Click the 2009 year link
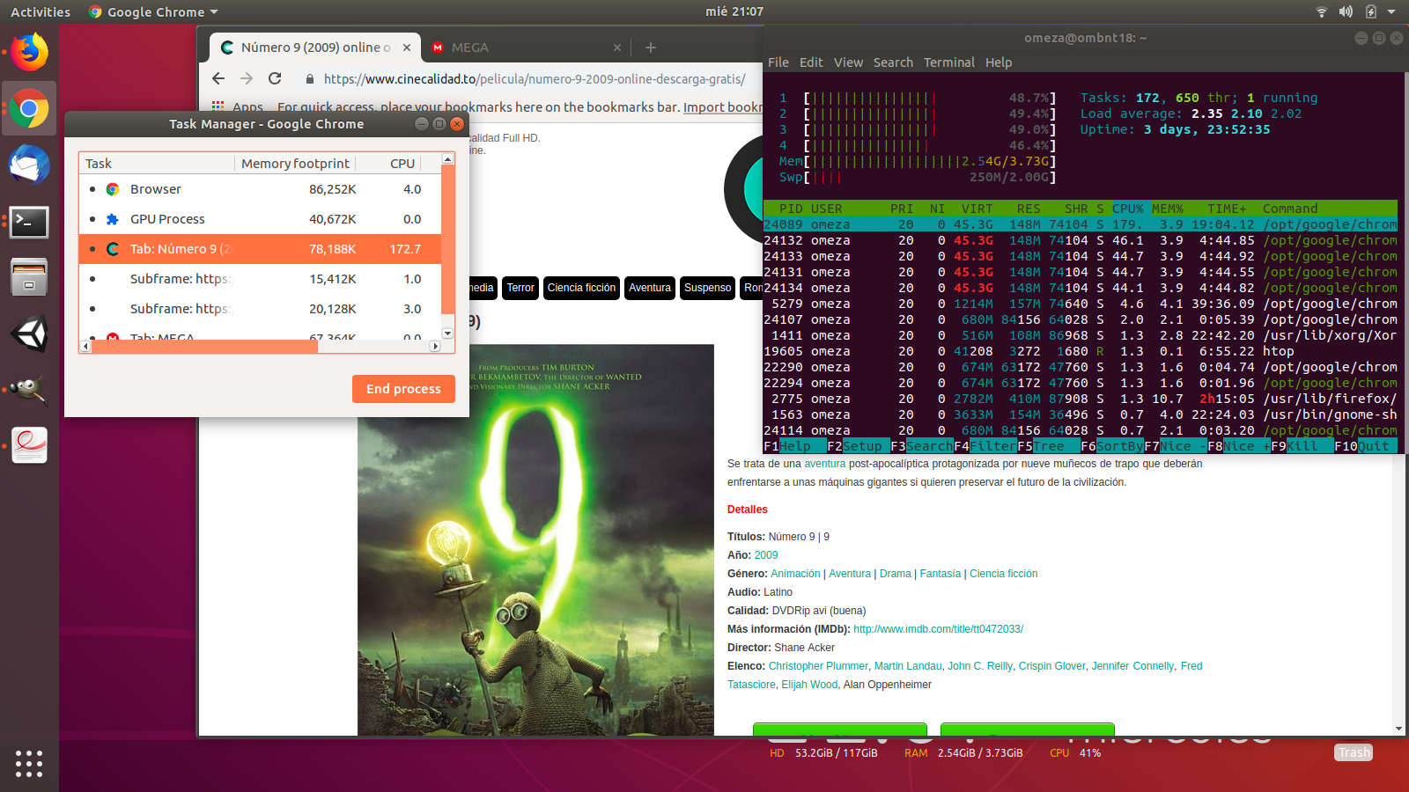 (x=766, y=555)
